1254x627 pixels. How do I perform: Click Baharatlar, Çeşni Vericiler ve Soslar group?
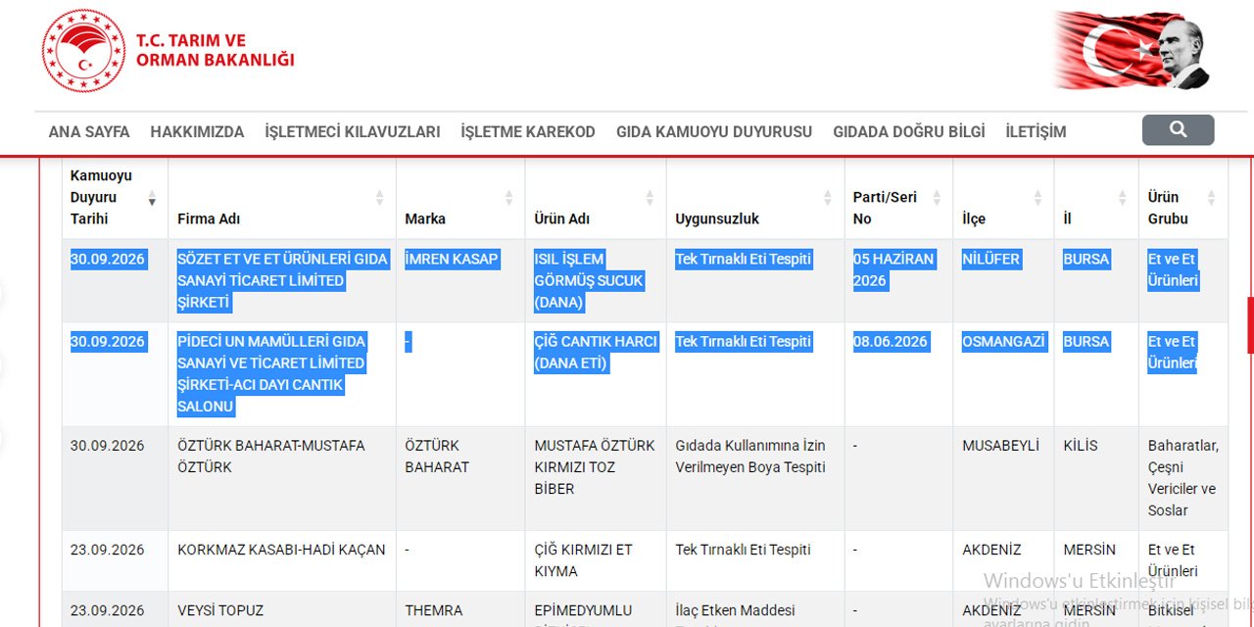(x=1183, y=478)
